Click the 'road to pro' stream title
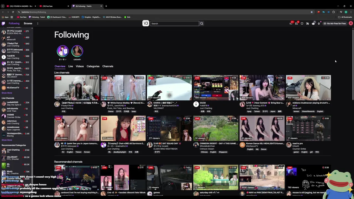The image size is (354, 199). pyautogui.click(x=298, y=143)
